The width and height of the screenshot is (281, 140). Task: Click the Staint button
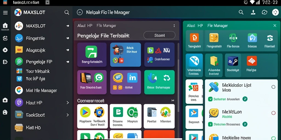point(159,35)
